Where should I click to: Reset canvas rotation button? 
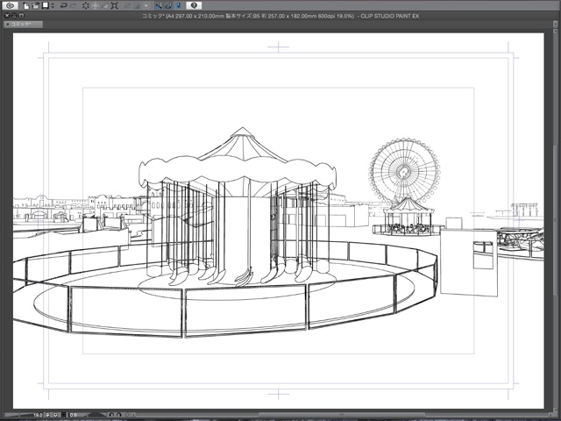pos(127,415)
